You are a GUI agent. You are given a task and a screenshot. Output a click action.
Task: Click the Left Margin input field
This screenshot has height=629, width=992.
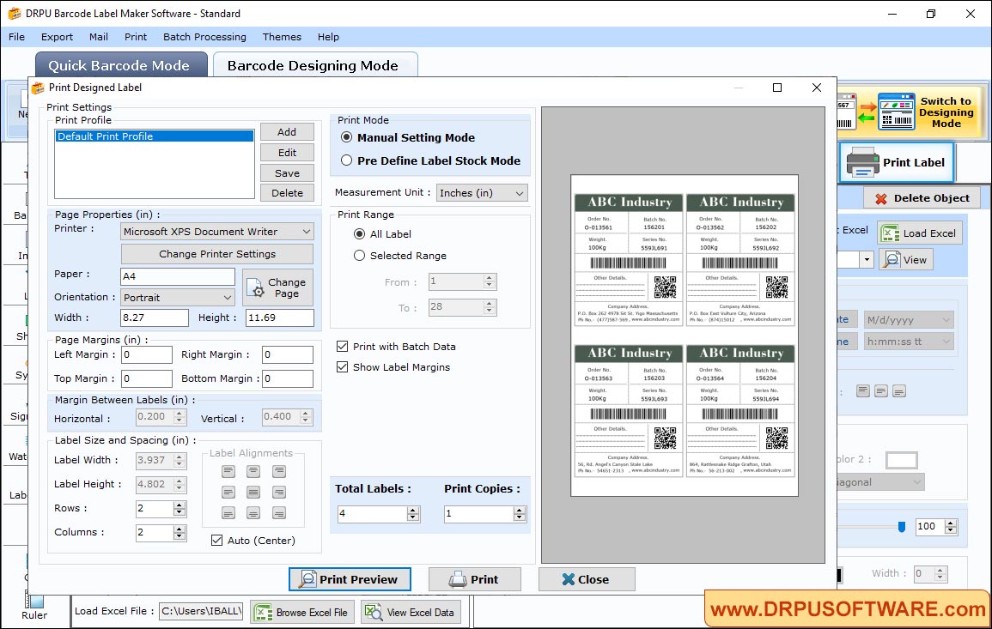(146, 354)
